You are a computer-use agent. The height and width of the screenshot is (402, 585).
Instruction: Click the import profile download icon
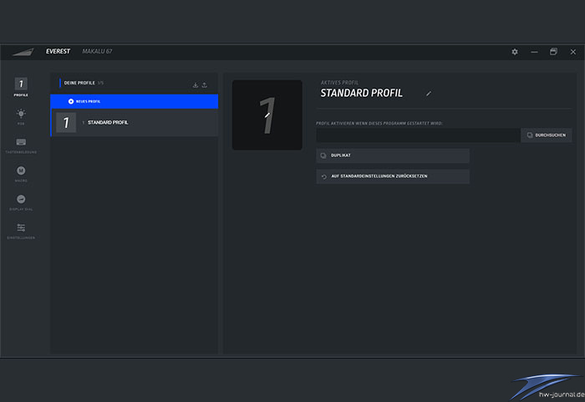[195, 85]
